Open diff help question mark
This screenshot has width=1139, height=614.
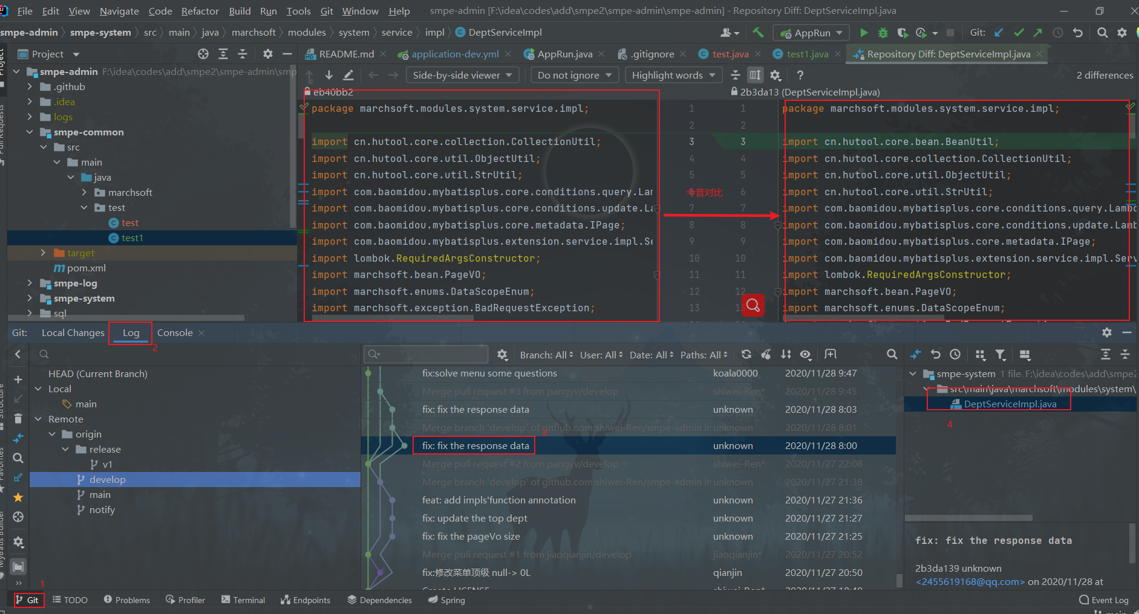[x=800, y=75]
